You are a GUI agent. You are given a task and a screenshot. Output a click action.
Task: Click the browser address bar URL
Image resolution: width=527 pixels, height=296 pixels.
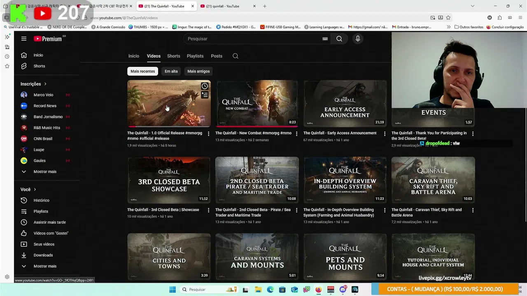pyautogui.click(x=124, y=18)
